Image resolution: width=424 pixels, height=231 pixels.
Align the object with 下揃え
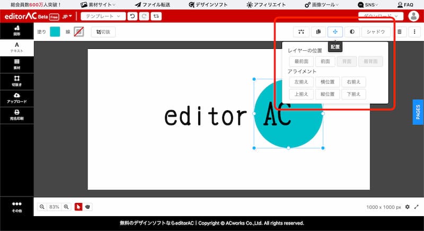pos(354,94)
